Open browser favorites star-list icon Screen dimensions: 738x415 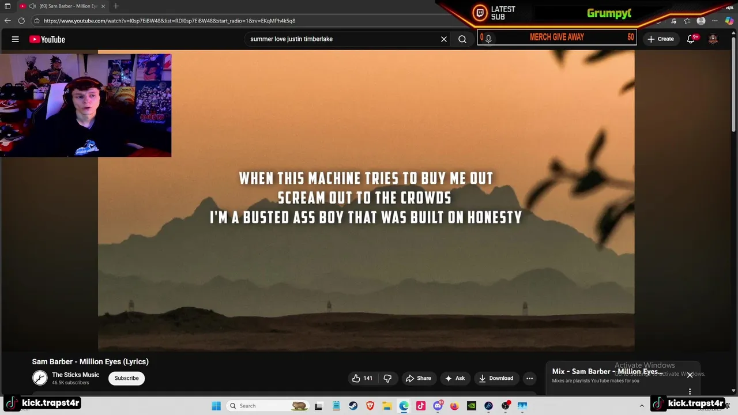687,21
